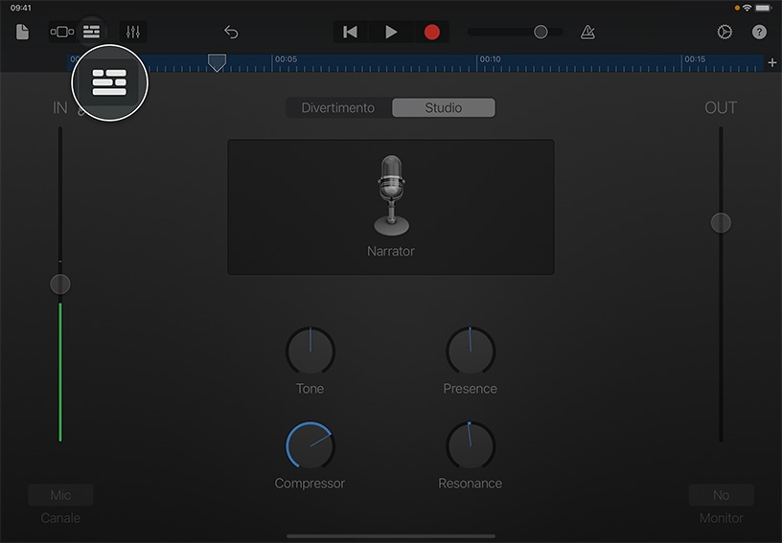Tap the No Monitor button

[722, 495]
